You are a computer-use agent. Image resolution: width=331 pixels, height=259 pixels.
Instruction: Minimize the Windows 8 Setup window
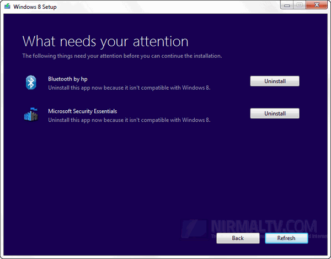287,4
